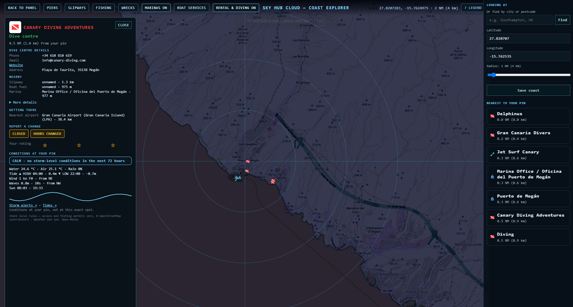The width and height of the screenshot is (573, 307).
Task: Select Canary Diving Adventures in nearest list
Action: coord(528,218)
